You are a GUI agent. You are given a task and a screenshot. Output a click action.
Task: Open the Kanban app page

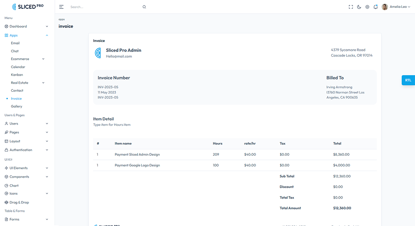point(17,75)
